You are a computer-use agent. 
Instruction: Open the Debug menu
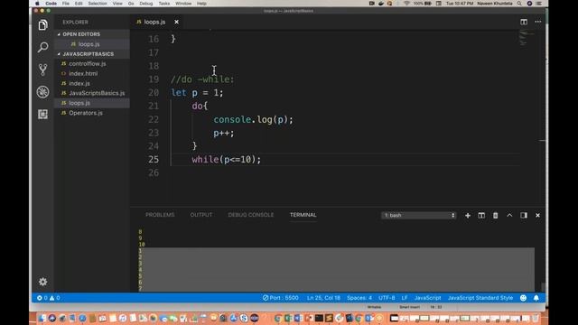pyautogui.click(x=146, y=4)
